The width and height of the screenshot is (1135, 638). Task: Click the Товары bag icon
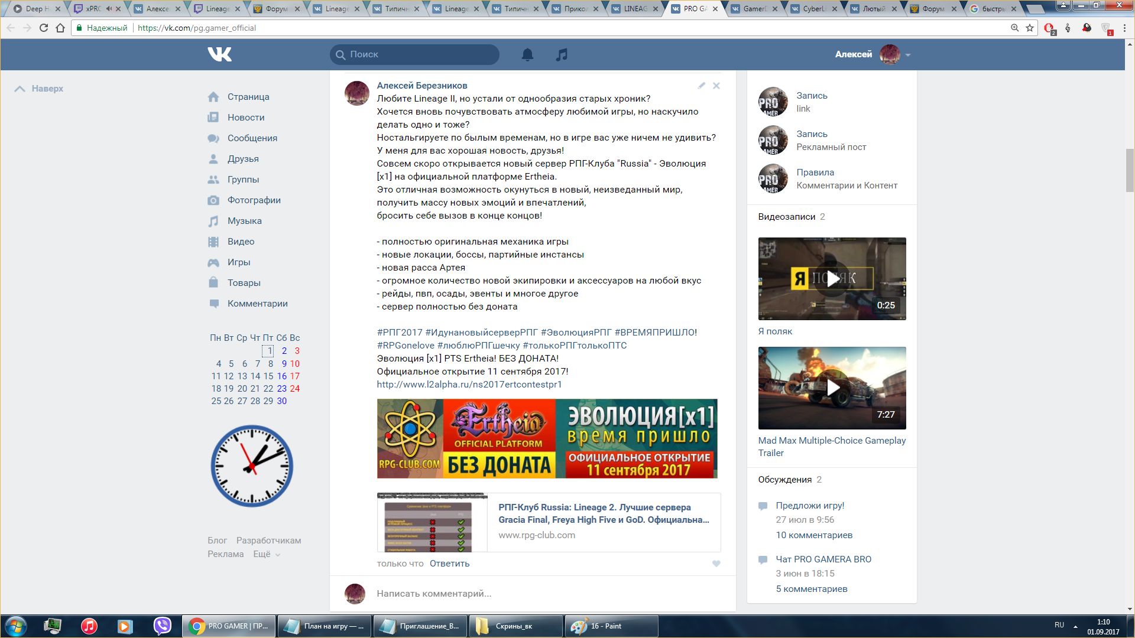[213, 282]
